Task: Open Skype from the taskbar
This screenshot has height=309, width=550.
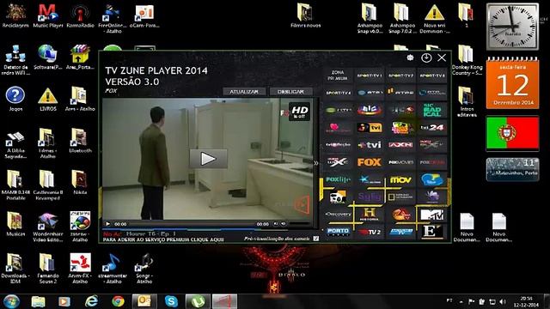Action: click(x=171, y=301)
